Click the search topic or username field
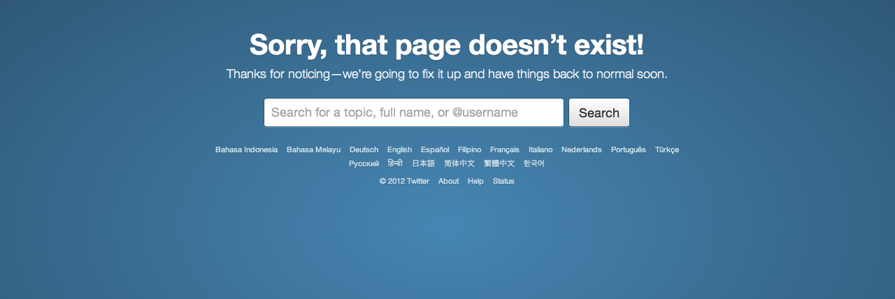Screen dimensions: 895x299 coord(414,112)
